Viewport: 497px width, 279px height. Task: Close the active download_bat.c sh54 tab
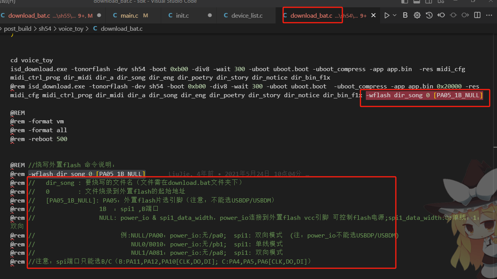point(373,16)
